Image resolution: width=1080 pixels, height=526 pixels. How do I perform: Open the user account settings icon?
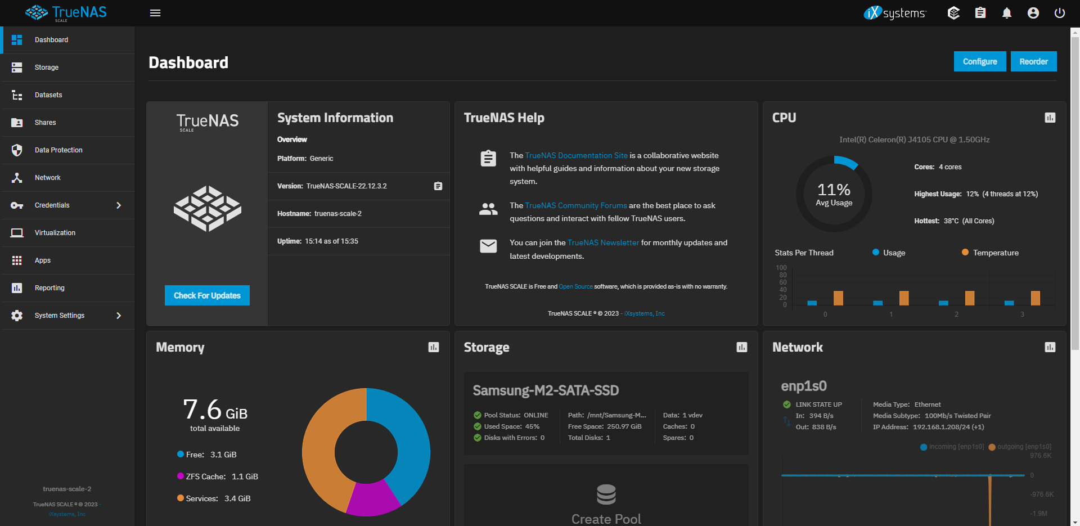click(x=1033, y=13)
